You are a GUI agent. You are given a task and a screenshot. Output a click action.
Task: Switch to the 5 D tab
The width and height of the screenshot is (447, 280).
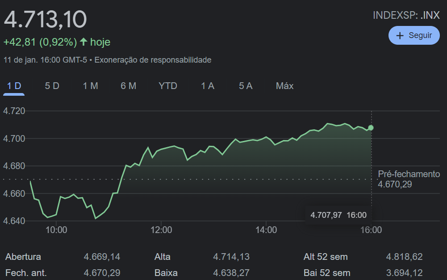[x=52, y=86]
